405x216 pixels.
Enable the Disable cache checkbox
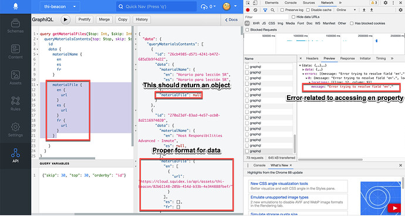tap(308, 10)
